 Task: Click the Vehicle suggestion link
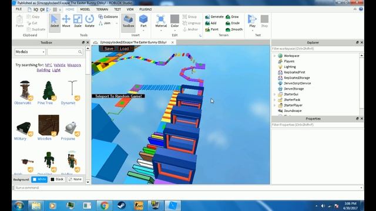[x=59, y=65]
